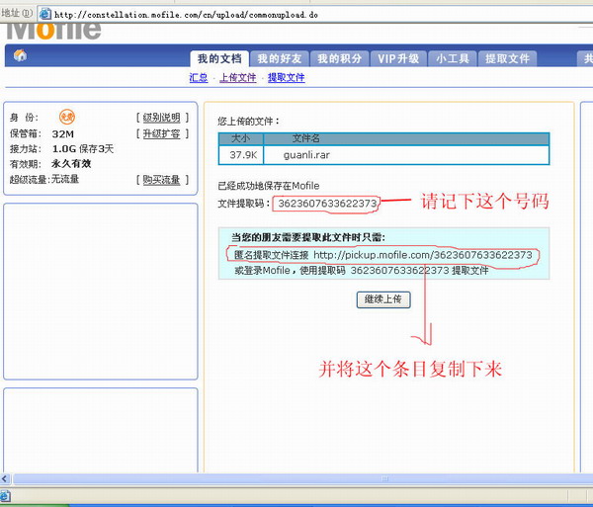
Task: Click the 汇总 sub-navigation link
Action: coord(199,77)
